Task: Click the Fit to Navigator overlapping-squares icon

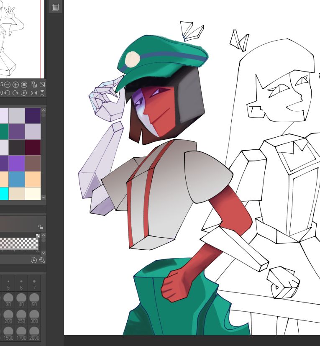Action: (x=34, y=85)
